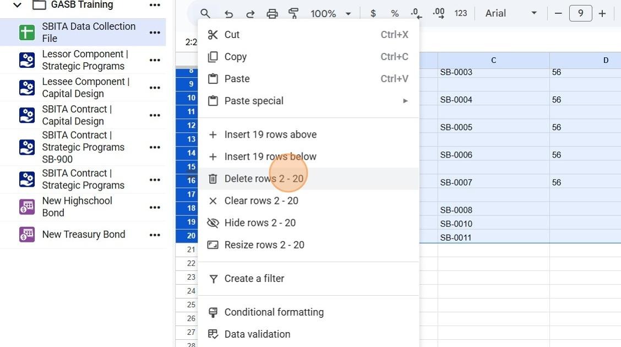Collapse the GASB Training folder chevron

point(17,5)
